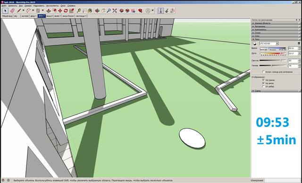302x183 pixels.
Task: Toggle the show shadows button in Тени panel
Action: (254, 43)
